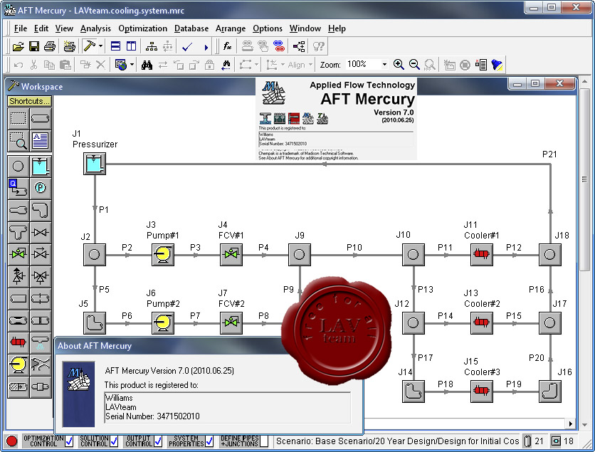The width and height of the screenshot is (595, 452).
Task: Open the Zoom 100% dropdown
Action: point(384,65)
